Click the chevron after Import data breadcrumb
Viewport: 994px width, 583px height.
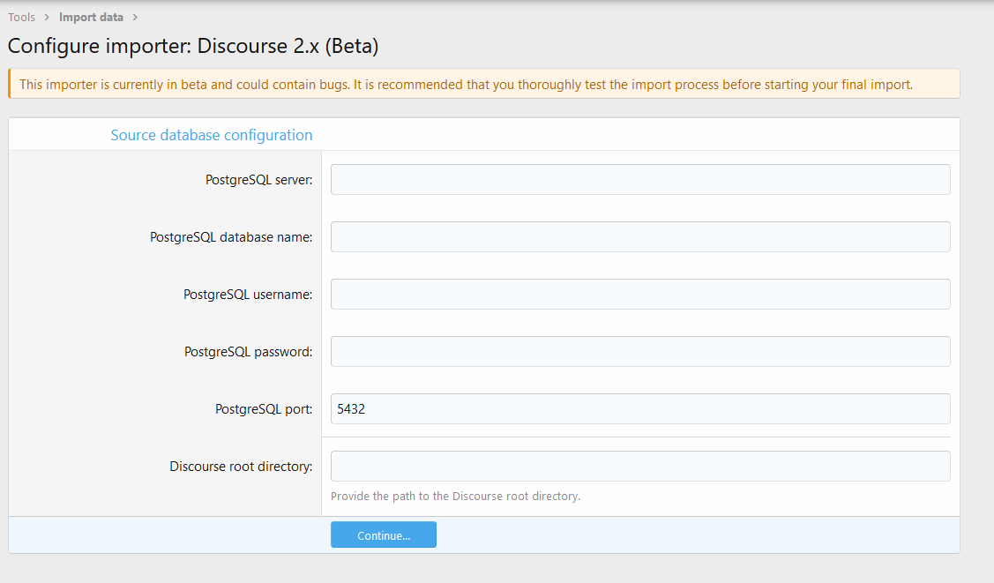pos(135,17)
